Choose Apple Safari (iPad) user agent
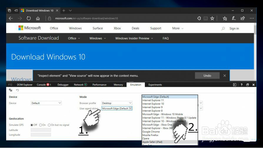Viewport: 263px width, 148px height. (x=170, y=142)
